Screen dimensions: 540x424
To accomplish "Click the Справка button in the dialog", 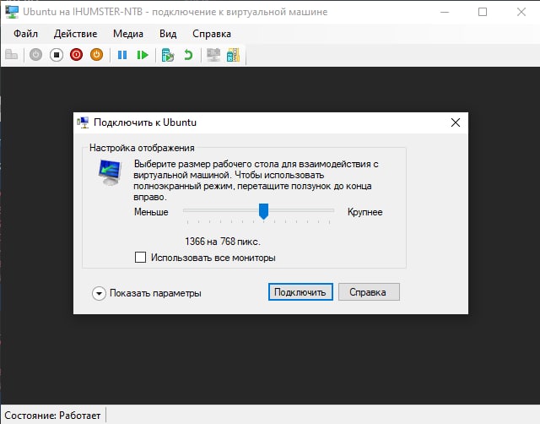I will coord(369,292).
